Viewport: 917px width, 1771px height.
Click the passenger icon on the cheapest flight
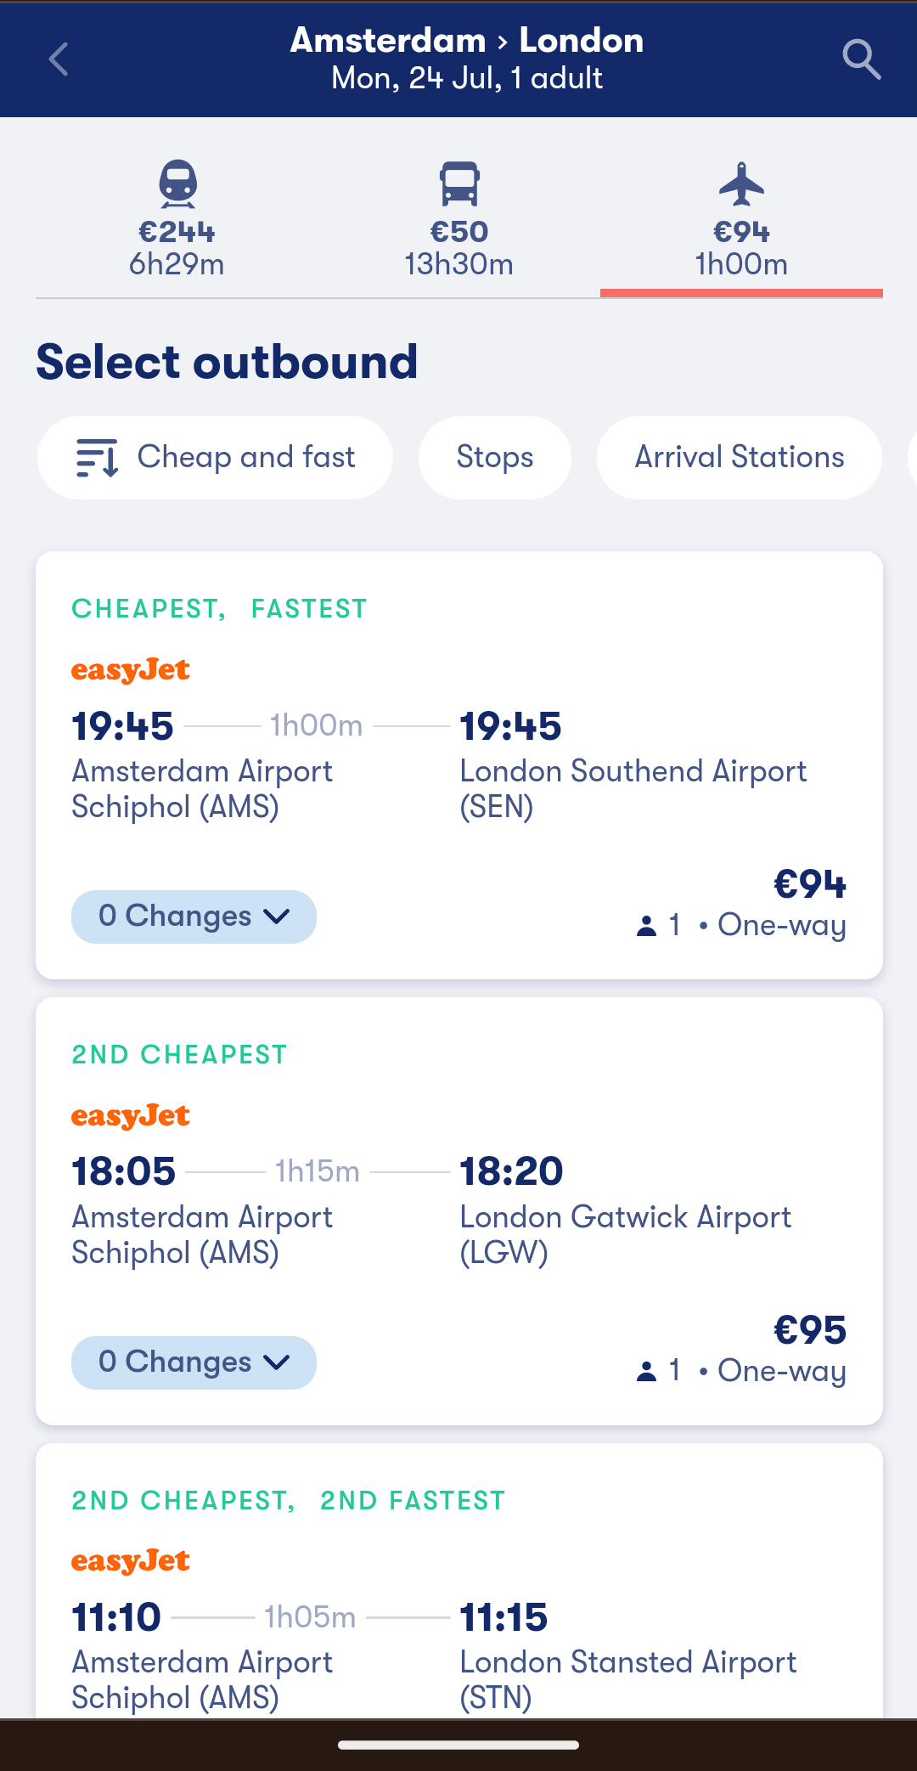(646, 925)
